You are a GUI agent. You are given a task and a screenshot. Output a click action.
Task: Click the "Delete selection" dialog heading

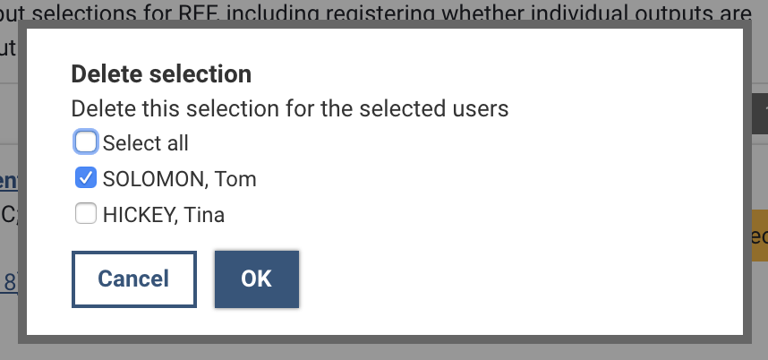pos(161,73)
